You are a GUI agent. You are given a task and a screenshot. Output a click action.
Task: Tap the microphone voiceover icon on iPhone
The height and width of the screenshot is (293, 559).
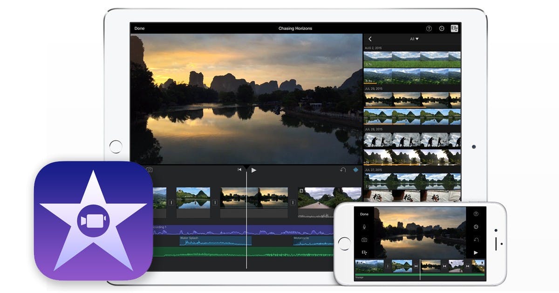click(x=364, y=227)
